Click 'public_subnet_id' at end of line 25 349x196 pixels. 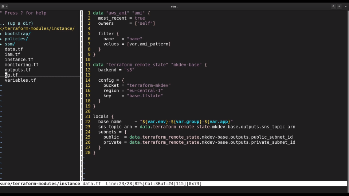(272, 137)
